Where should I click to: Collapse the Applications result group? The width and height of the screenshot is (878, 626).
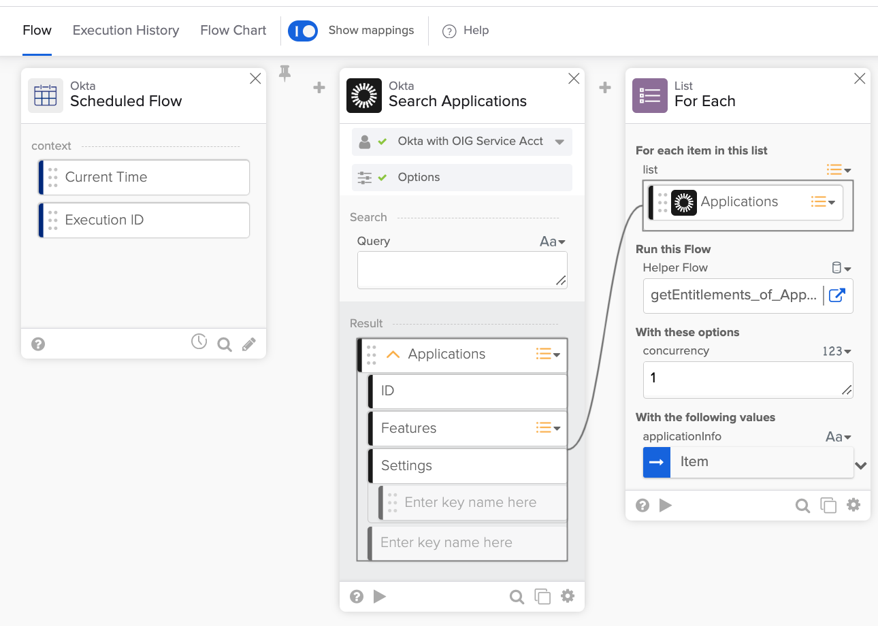click(x=393, y=355)
